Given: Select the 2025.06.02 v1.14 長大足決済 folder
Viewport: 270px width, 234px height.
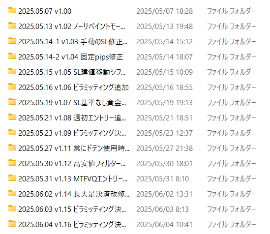Looking at the screenshot, I should [74, 194].
